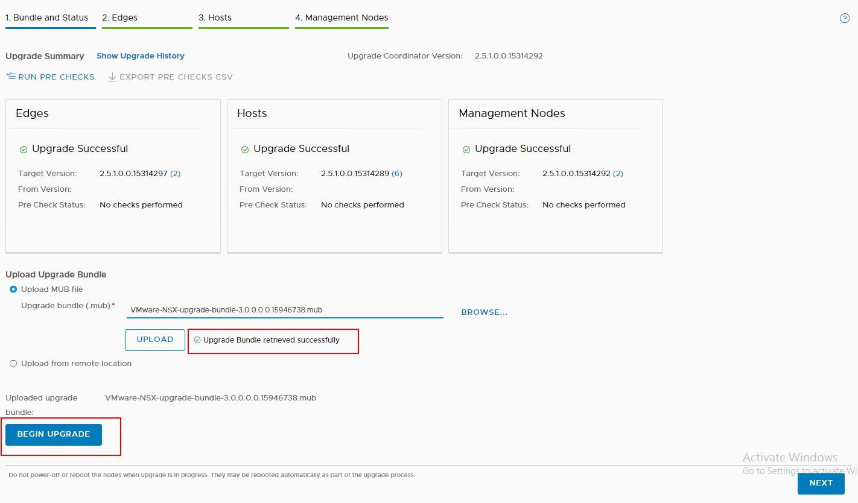Viewport: 858px width, 503px height.
Task: Click Edges 'No checks performed' status
Action: [x=141, y=205]
